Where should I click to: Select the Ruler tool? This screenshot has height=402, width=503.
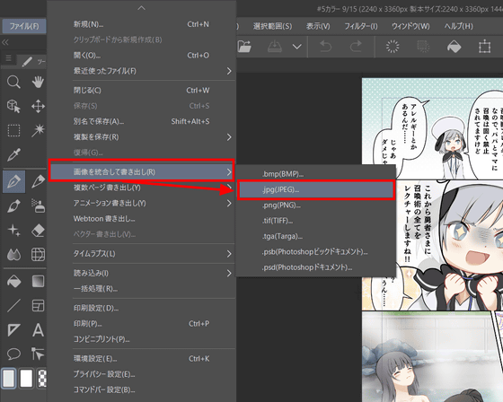[x=13, y=330]
